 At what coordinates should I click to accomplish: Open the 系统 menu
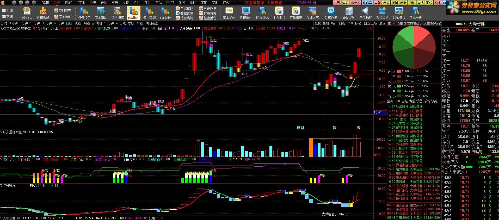coord(182,3)
